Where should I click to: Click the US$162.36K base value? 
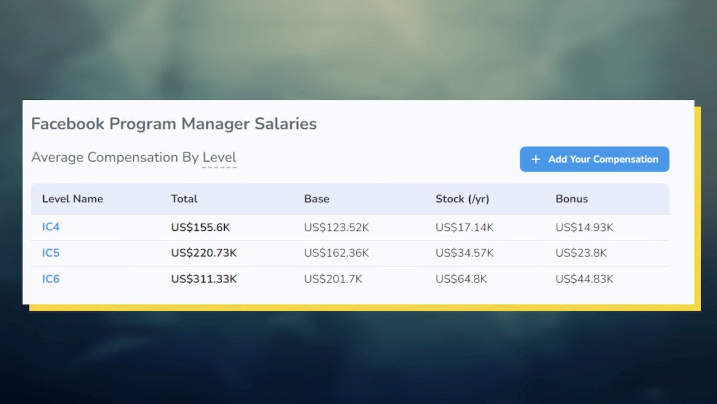click(337, 253)
